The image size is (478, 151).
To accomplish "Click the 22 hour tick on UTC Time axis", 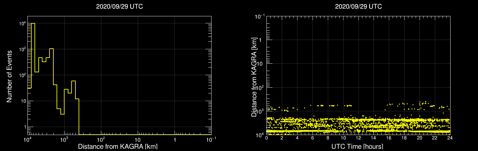I will [x=435, y=139].
